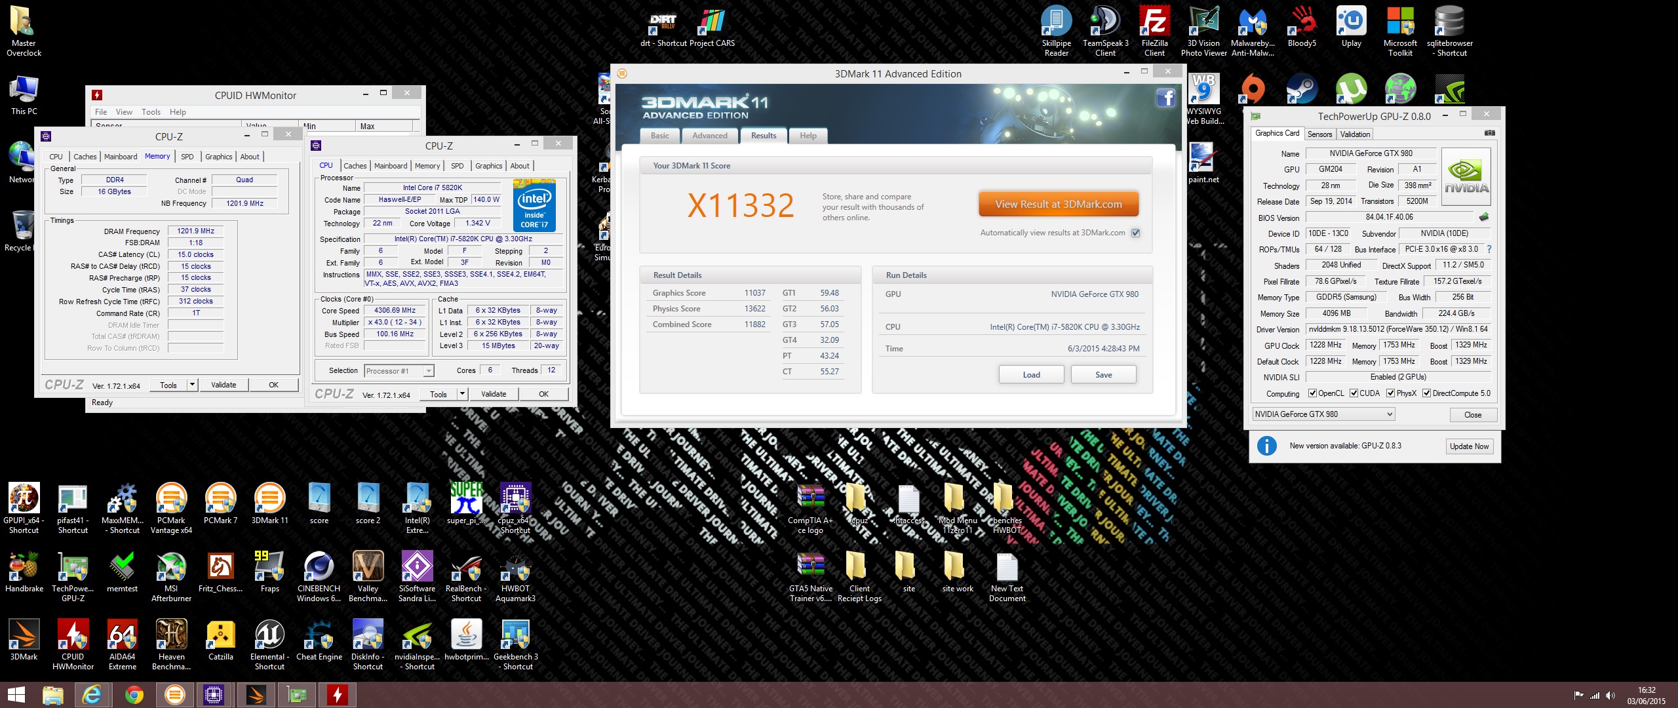Launch the Heaven Benchmark desktop icon
The image size is (1678, 708).
click(x=171, y=644)
